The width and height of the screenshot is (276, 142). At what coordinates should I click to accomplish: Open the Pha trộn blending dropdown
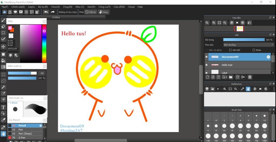(x=249, y=45)
